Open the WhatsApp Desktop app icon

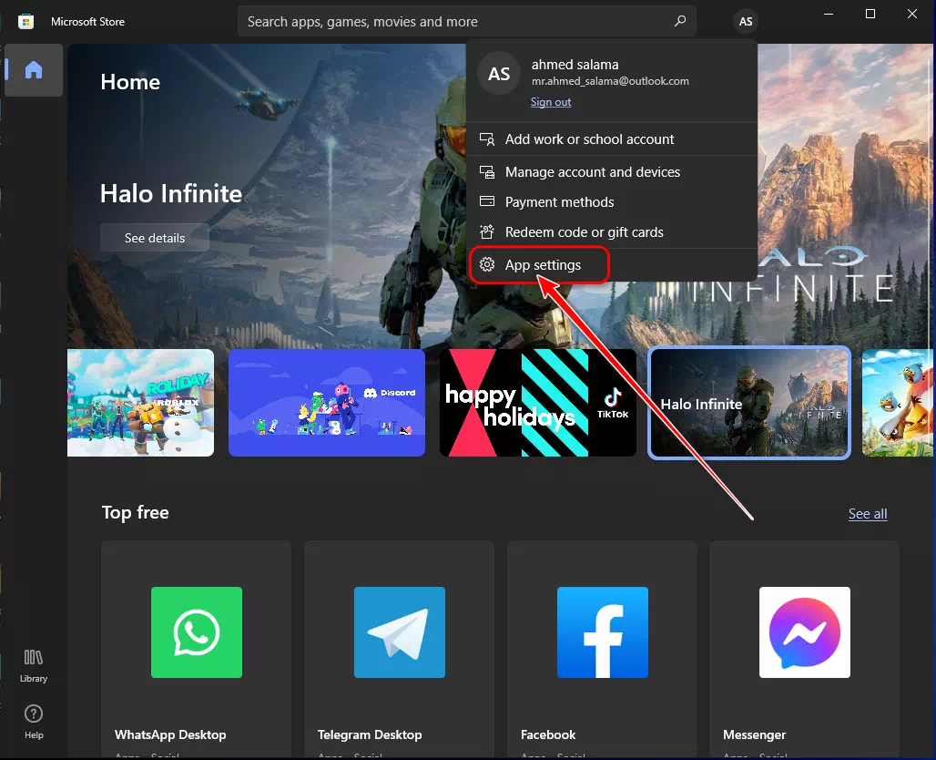197,632
